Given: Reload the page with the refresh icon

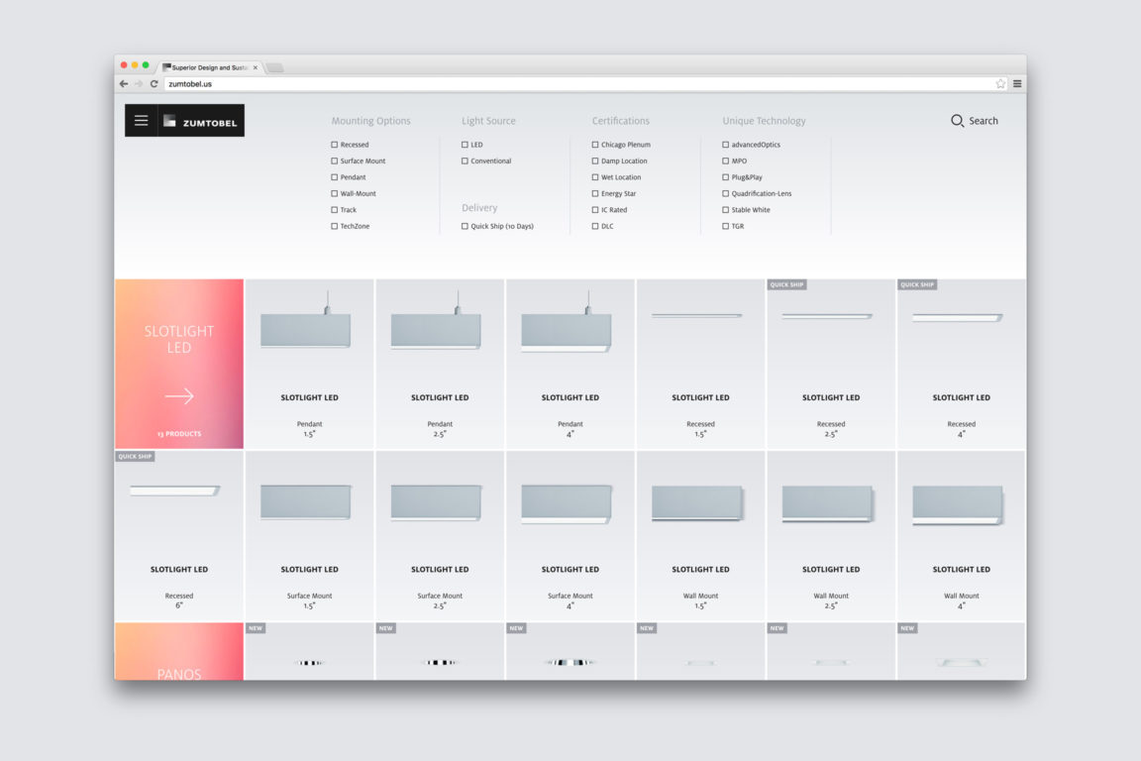Looking at the screenshot, I should coord(155,84).
